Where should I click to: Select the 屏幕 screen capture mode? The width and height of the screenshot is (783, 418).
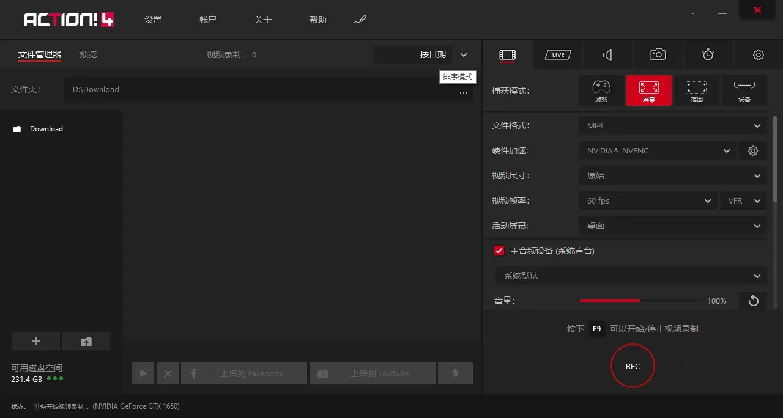649,90
